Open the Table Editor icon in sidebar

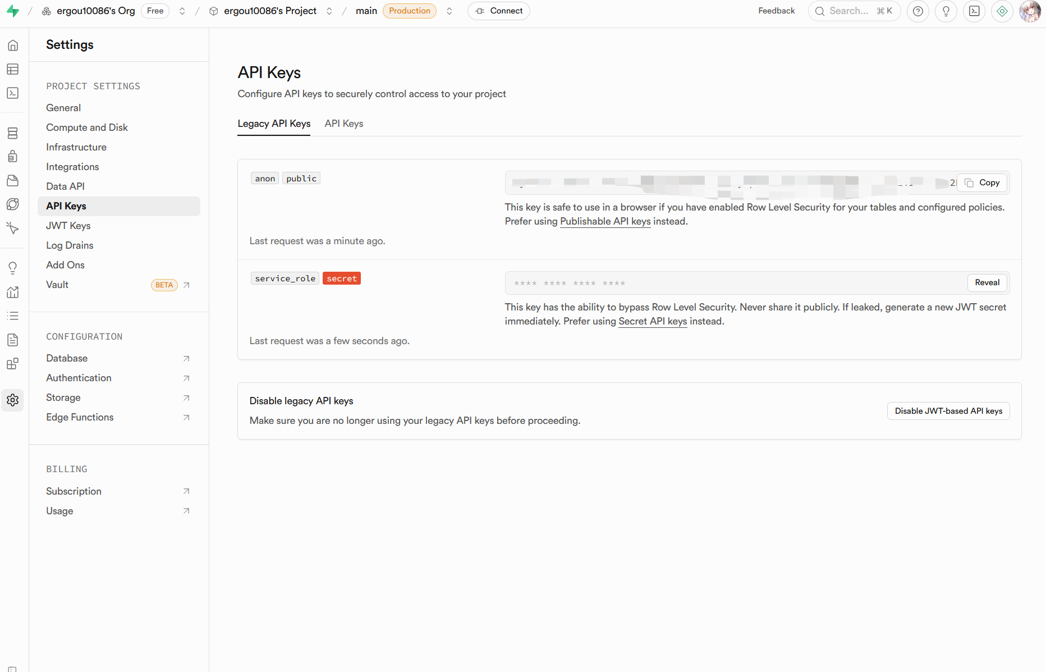[13, 69]
